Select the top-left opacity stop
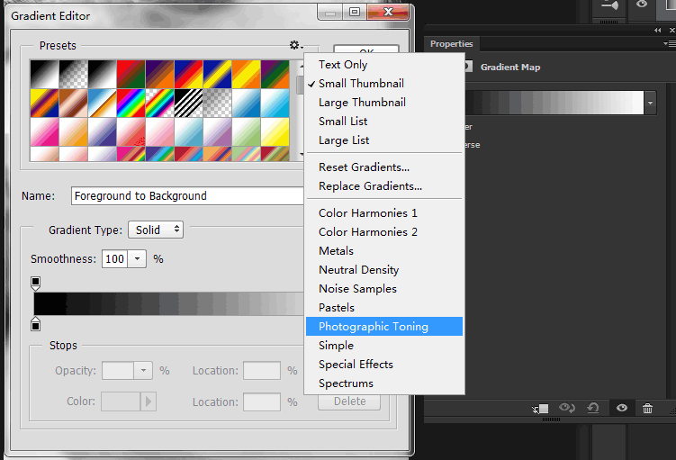Viewport: 676px width, 460px height. pos(36,283)
